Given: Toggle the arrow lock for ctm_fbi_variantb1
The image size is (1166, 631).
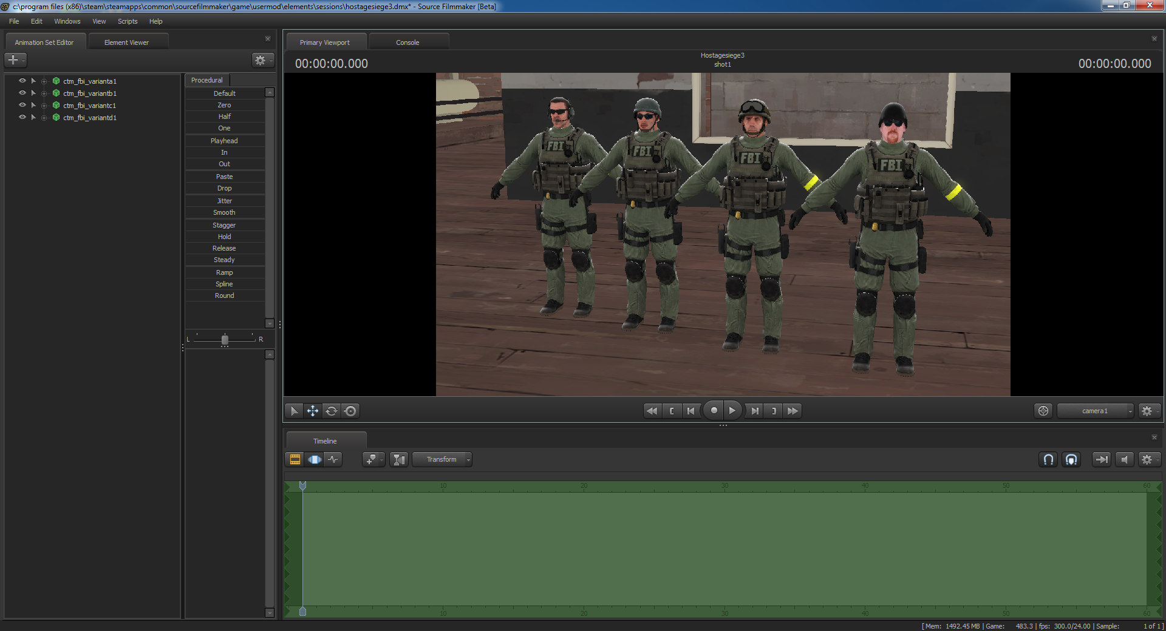Looking at the screenshot, I should click(33, 93).
